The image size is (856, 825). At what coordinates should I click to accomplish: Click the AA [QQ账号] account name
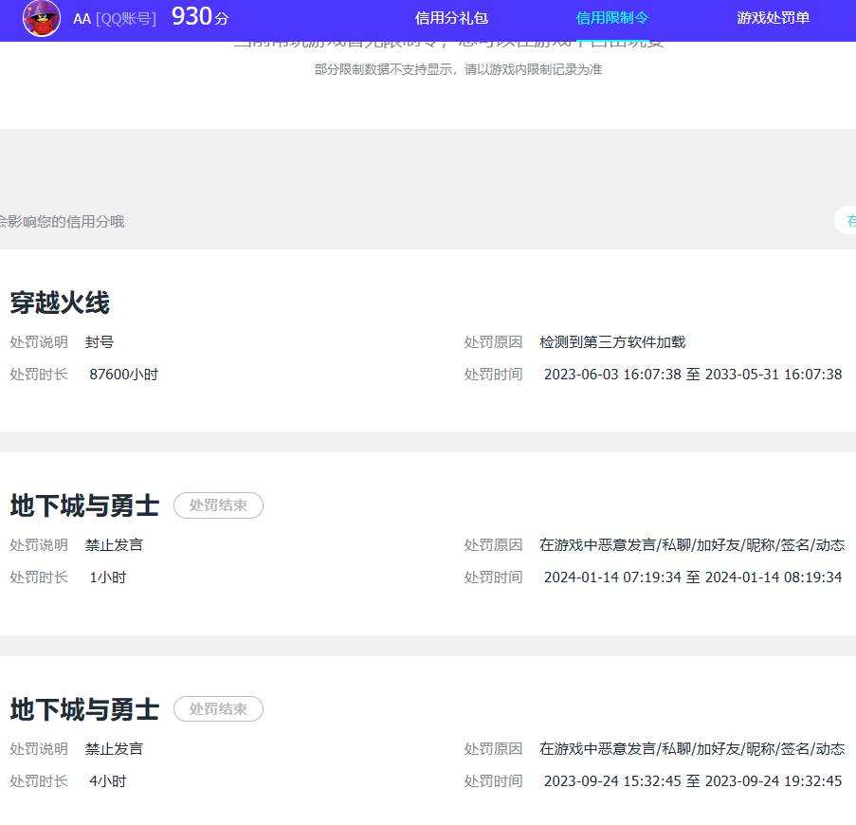(x=115, y=19)
